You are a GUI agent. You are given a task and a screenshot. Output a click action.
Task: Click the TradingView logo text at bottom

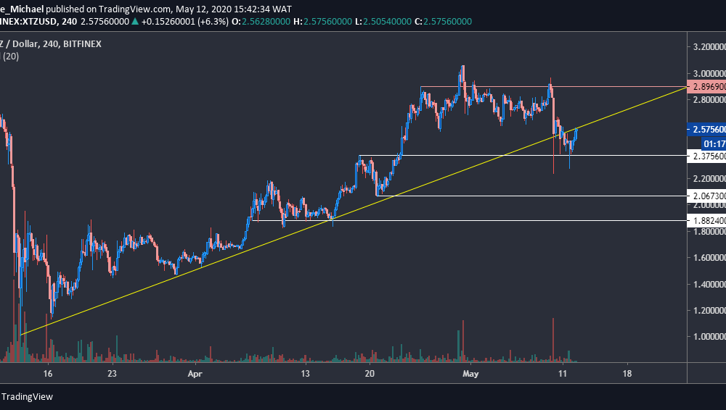(27, 396)
